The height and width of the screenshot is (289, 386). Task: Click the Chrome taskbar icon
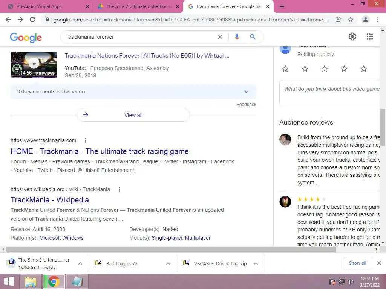pos(54,281)
